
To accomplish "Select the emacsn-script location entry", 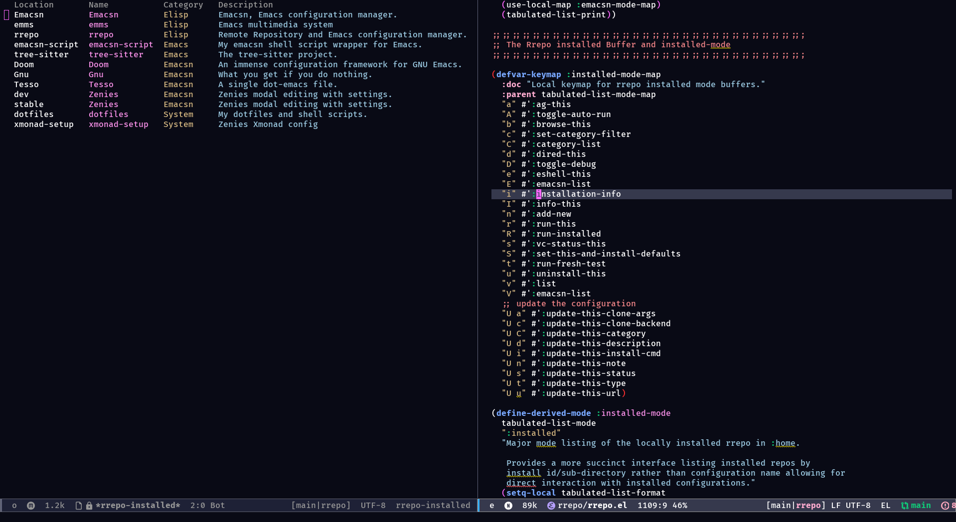I will click(x=46, y=45).
